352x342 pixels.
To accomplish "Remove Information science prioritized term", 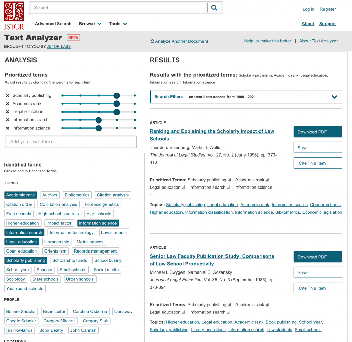I will [8, 128].
